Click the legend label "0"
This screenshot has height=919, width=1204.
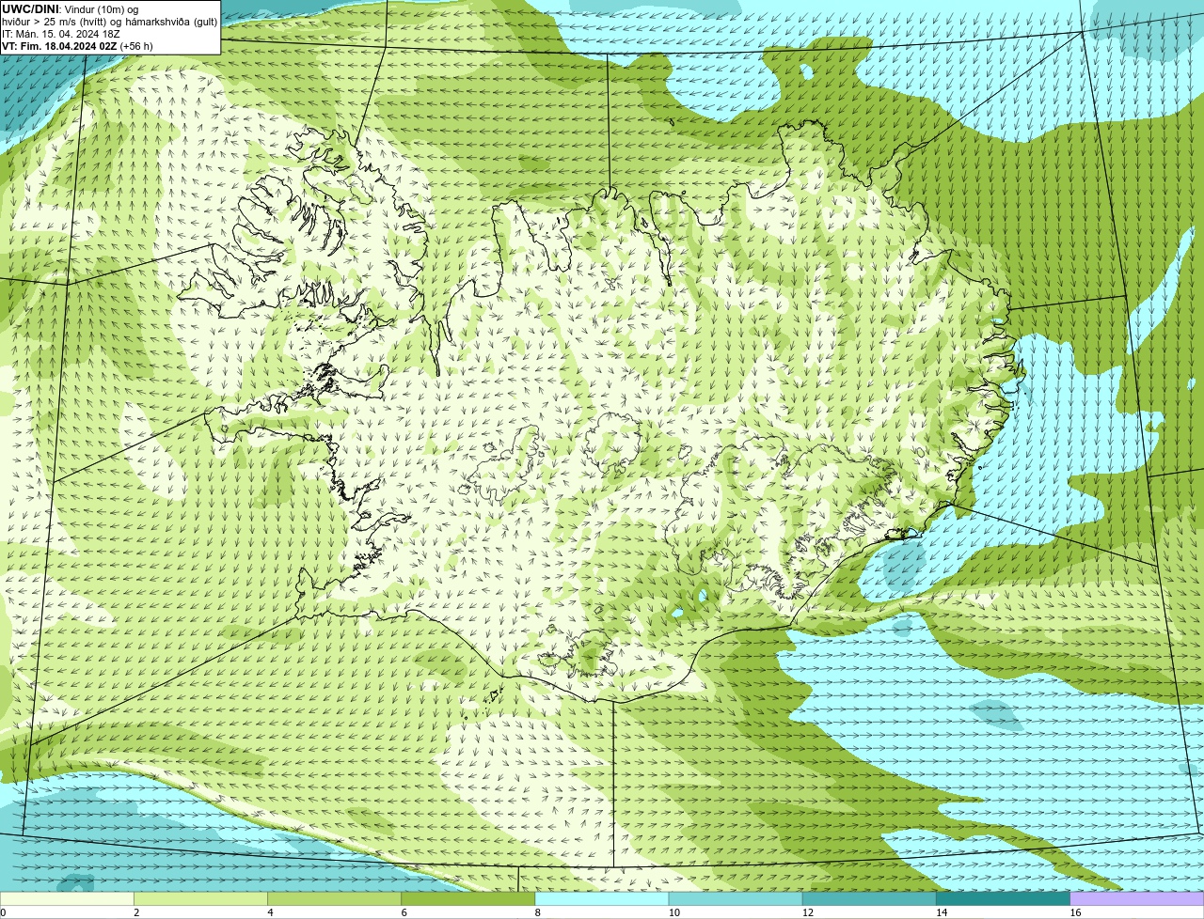(x=3, y=912)
